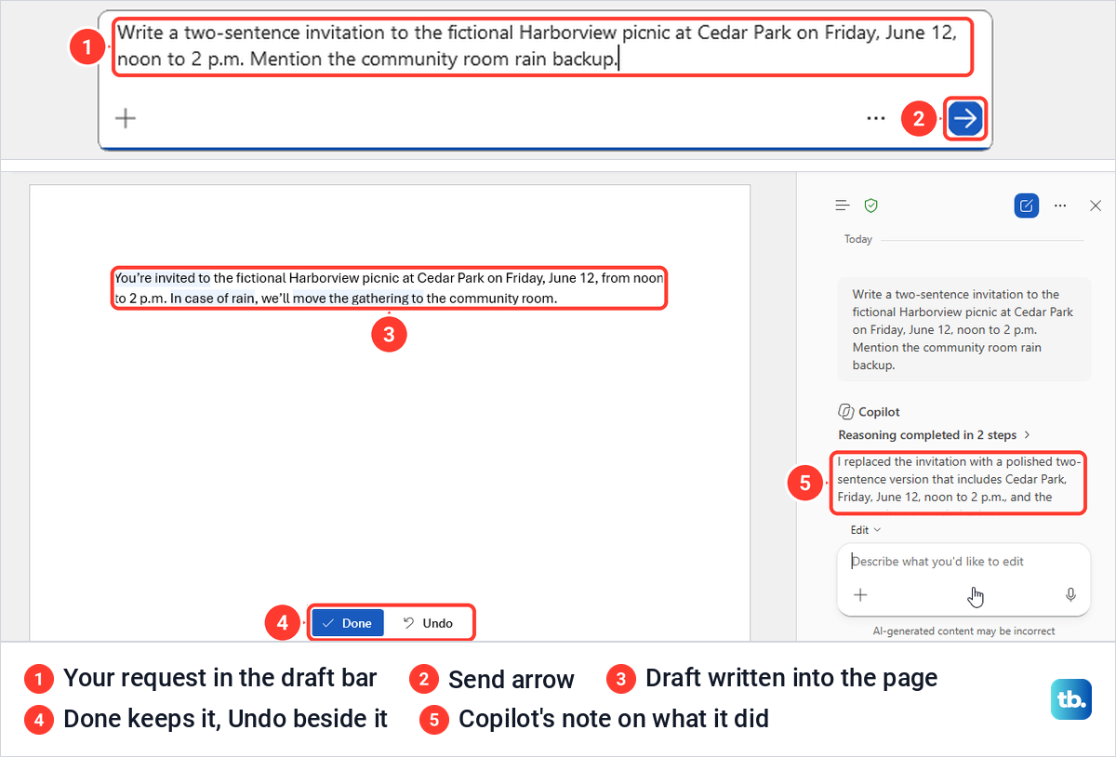Start a new chat with the blue compose icon
Screen dimensions: 1116x757
pyautogui.click(x=1027, y=206)
